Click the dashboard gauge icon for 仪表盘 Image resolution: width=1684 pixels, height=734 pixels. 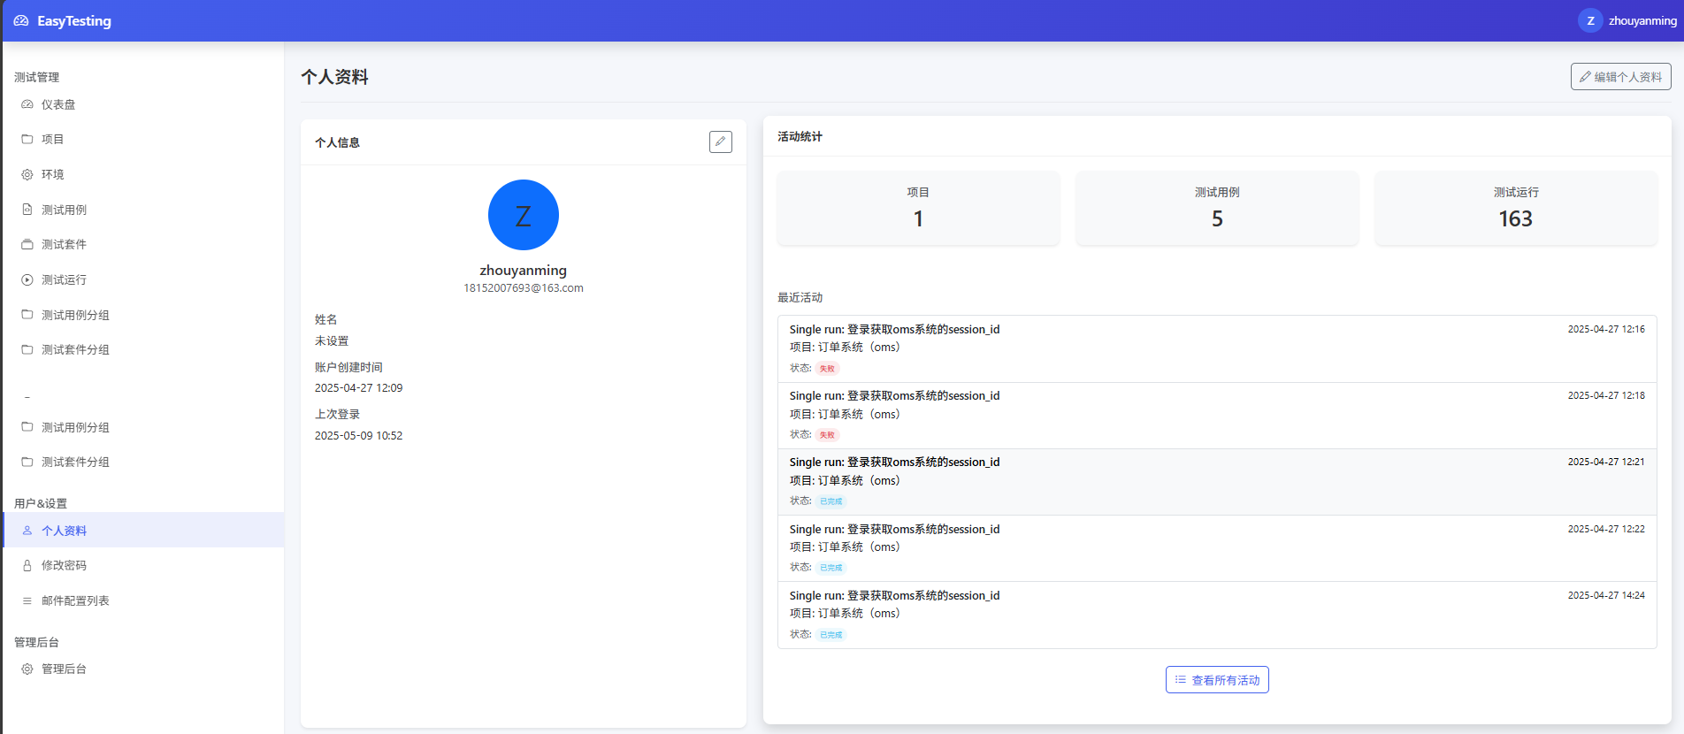[x=27, y=104]
